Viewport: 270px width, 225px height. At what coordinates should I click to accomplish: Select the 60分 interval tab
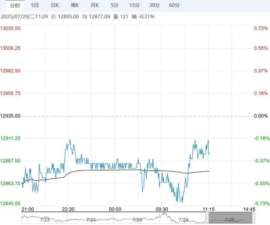(175, 5)
